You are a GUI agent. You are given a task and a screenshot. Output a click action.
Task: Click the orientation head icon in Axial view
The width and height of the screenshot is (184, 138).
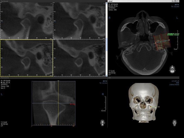tap(171, 69)
